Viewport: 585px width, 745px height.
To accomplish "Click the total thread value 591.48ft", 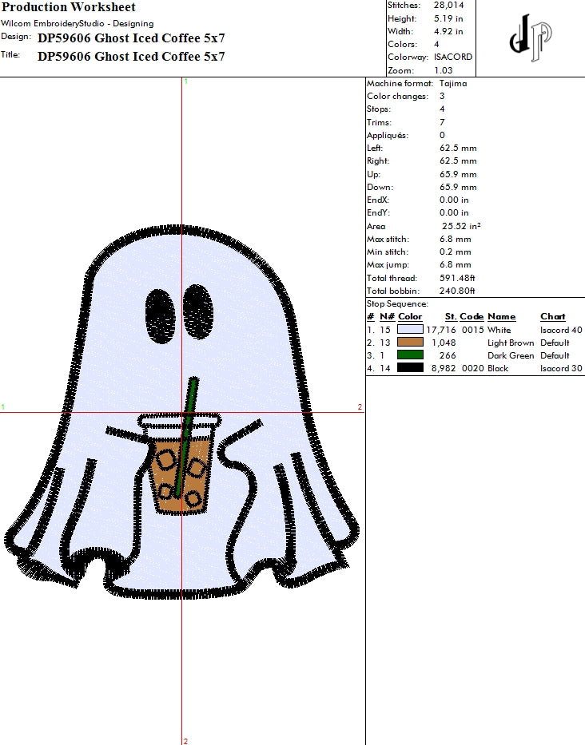I will tap(457, 278).
